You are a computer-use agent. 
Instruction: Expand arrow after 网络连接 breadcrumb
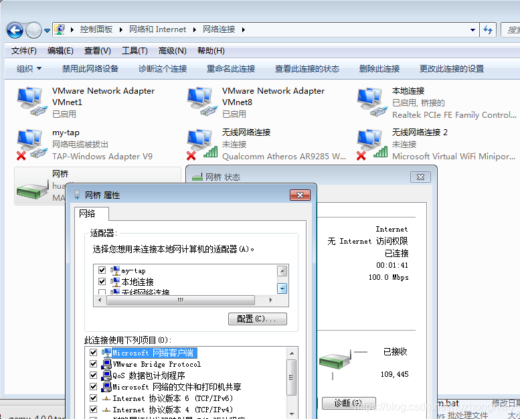pyautogui.click(x=244, y=30)
